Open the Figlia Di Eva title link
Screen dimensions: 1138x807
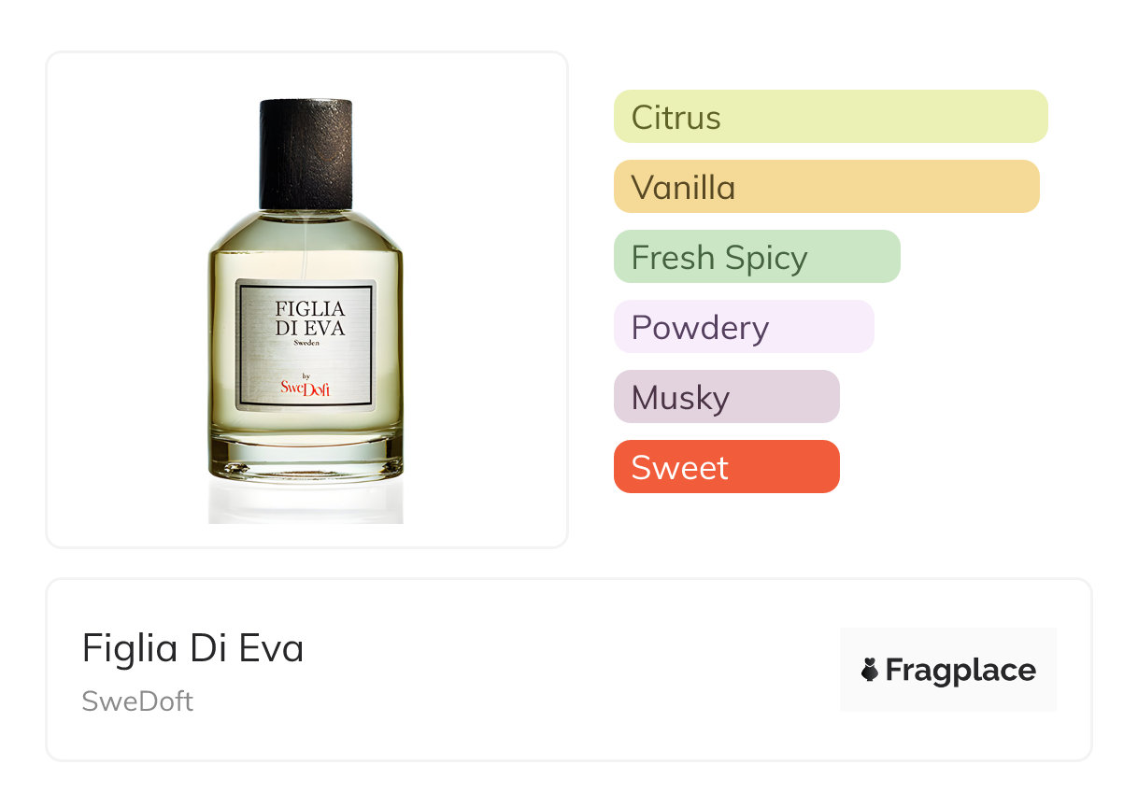193,648
